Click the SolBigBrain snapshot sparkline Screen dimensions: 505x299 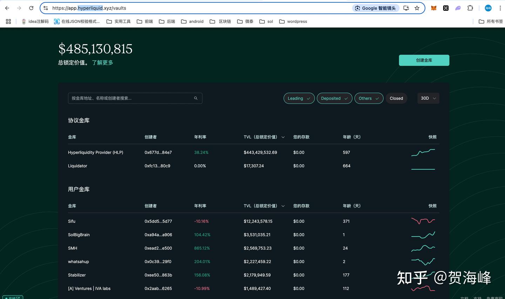423,235
